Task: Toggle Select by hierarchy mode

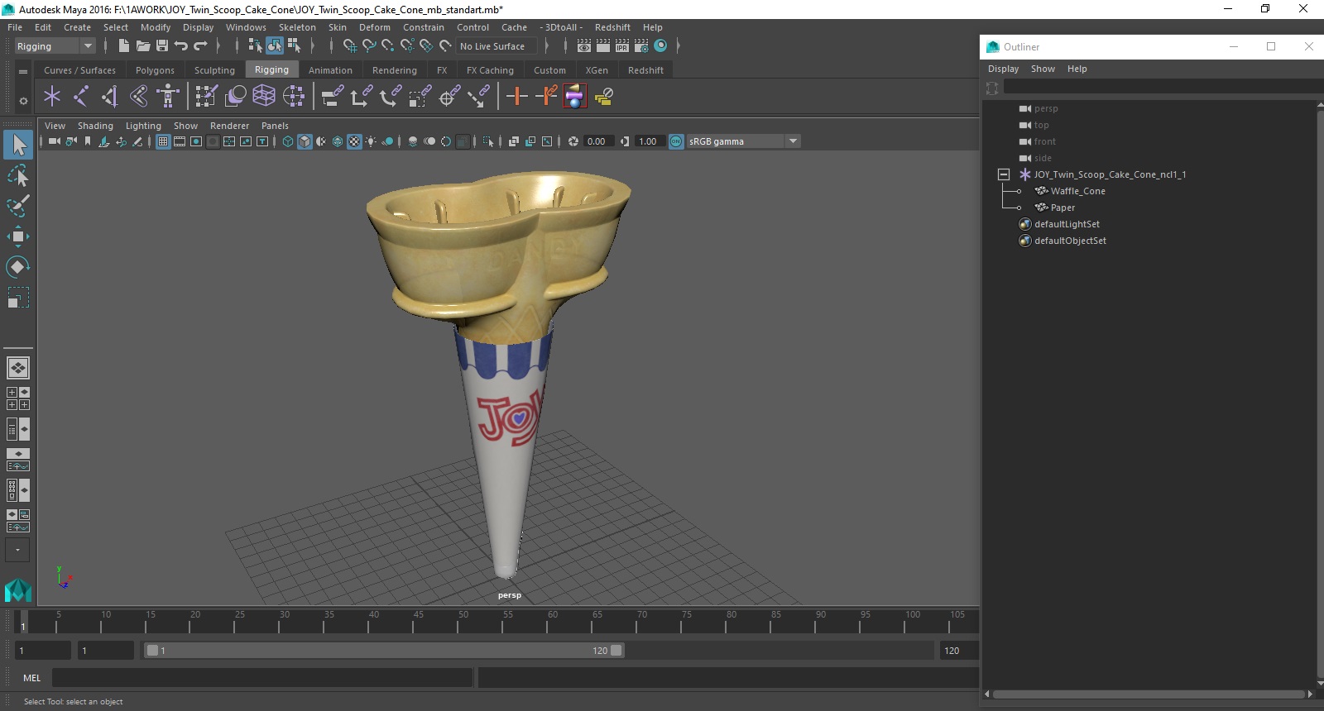Action: [x=255, y=46]
